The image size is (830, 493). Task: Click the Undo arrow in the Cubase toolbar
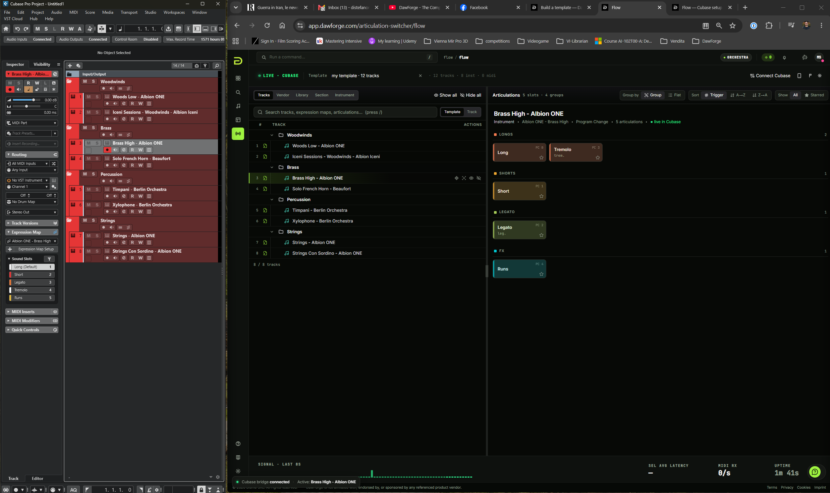click(x=17, y=29)
